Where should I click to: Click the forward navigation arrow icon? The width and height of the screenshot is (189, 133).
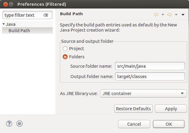coord(170,15)
